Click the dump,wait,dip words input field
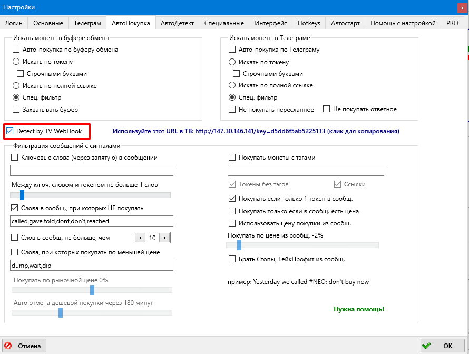469x354 pixels. (92, 265)
